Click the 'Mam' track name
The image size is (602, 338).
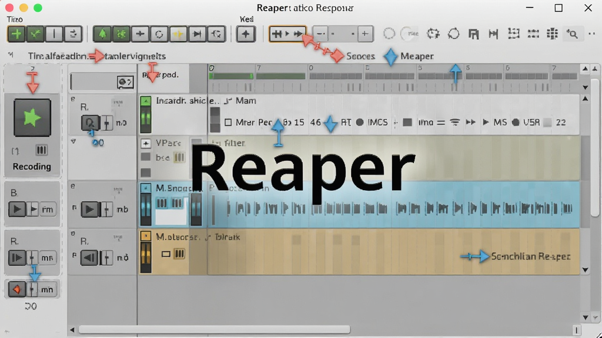(246, 101)
